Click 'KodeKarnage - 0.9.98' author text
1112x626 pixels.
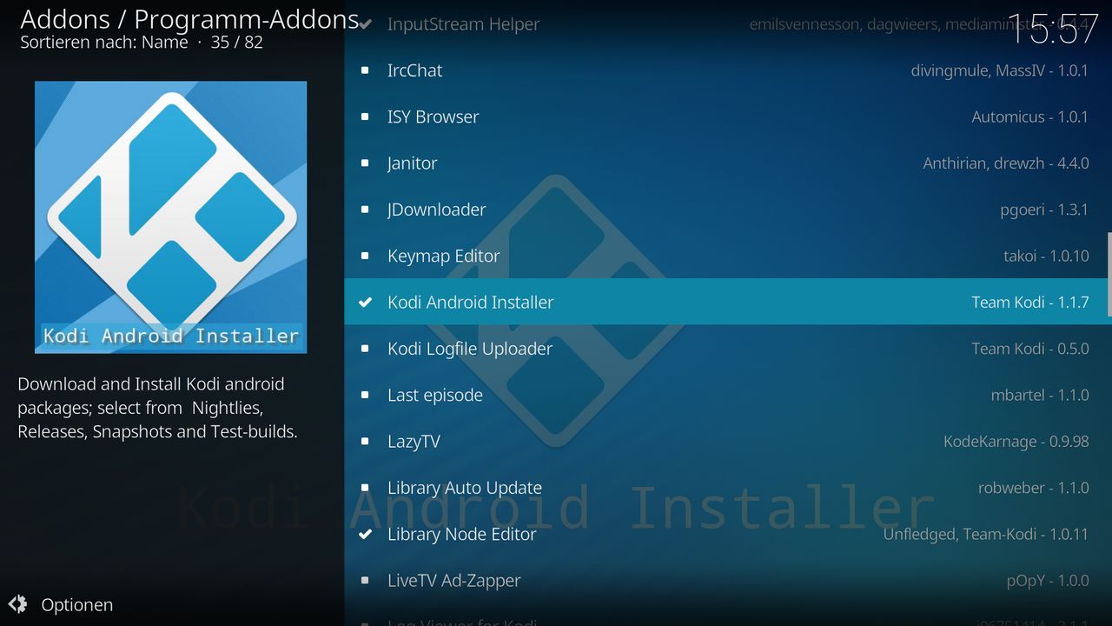coord(1016,442)
